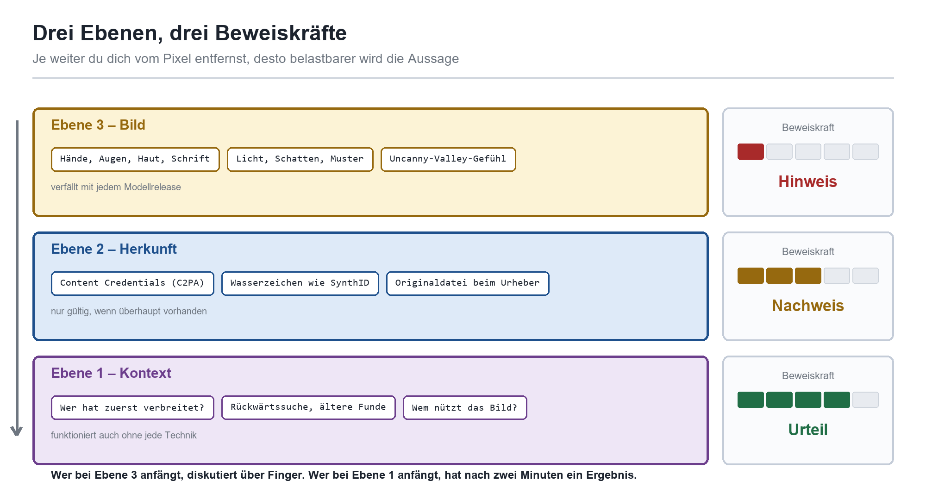926x500 pixels.
Task: Select the 'Rückwärtssuche, ältere Funde' chip
Action: coord(308,407)
